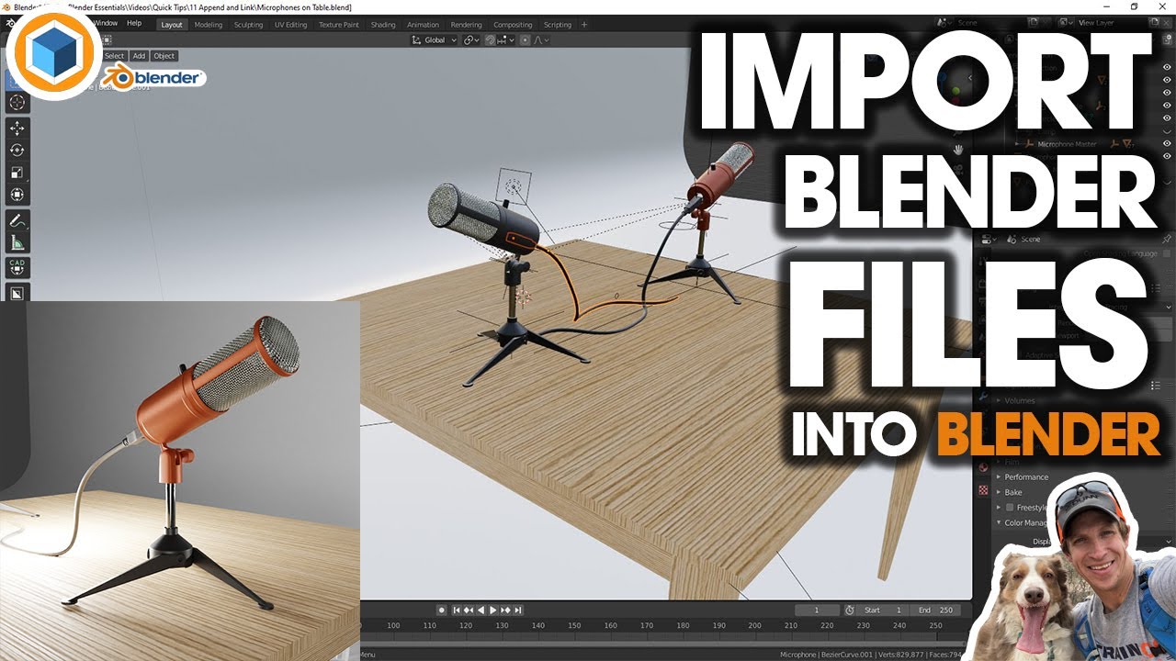Viewport: 1176px width, 661px height.
Task: Open the Texture properties tab checker icon
Action: coord(984,490)
